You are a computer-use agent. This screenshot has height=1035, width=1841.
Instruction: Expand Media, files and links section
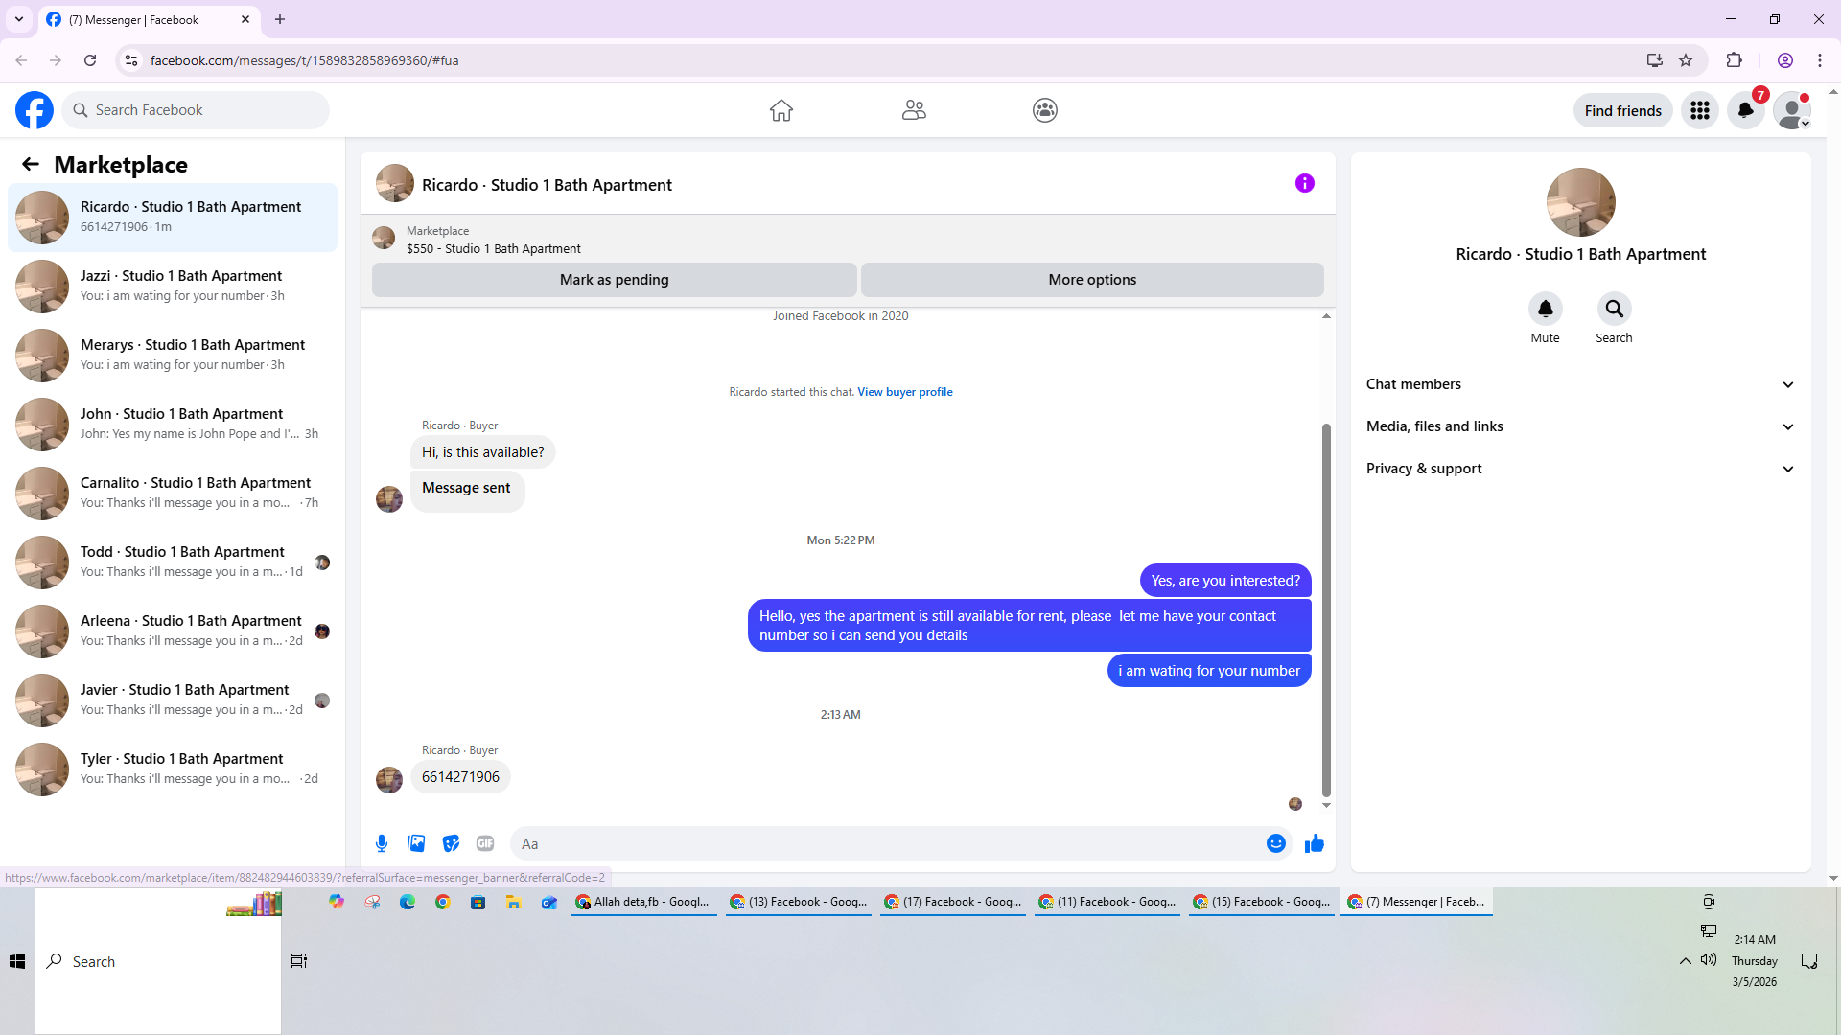(x=1581, y=426)
